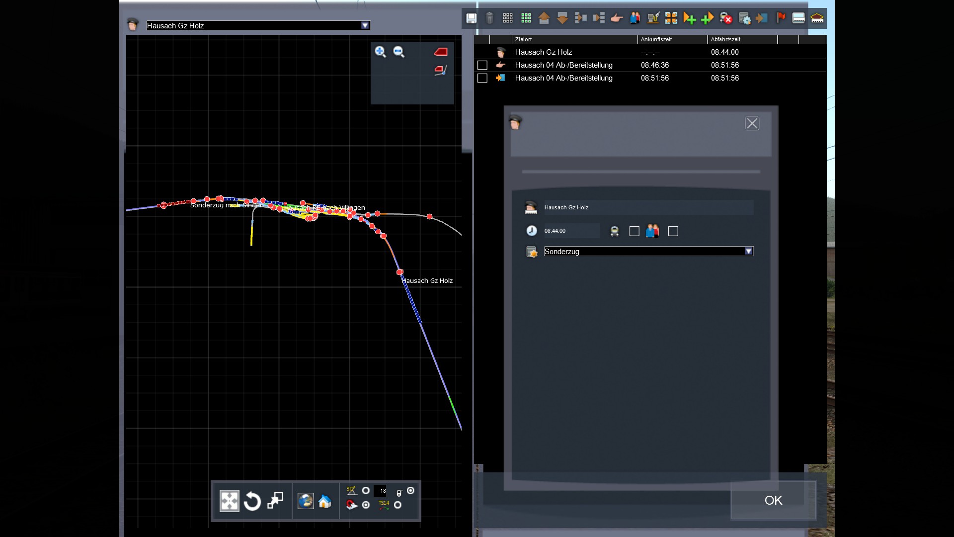Select the Hausach Gz Holz timetable row

click(543, 52)
